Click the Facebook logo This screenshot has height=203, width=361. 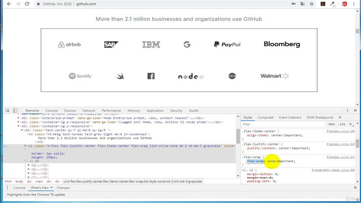click(x=151, y=76)
